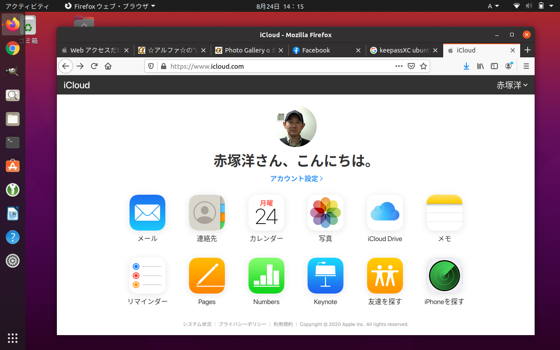Open page actions three-dot menu
This screenshot has height=350, width=560.
click(399, 66)
